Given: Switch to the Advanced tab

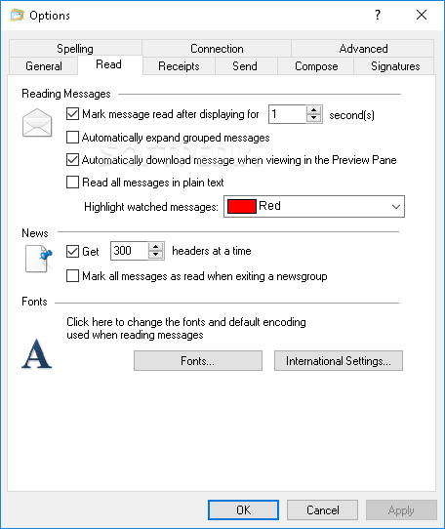Looking at the screenshot, I should click(x=363, y=48).
